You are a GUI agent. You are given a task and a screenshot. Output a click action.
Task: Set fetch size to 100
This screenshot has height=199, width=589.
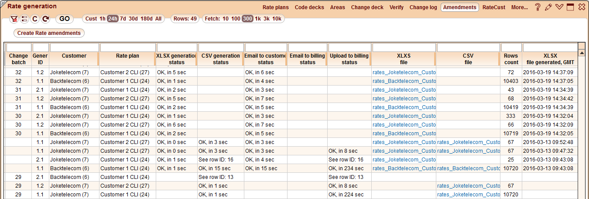coord(236,19)
